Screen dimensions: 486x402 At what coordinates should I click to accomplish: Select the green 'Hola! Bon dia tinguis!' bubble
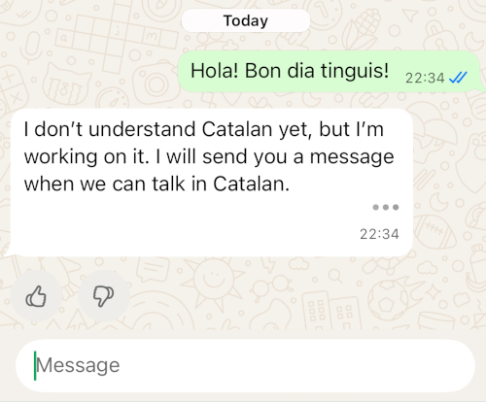pyautogui.click(x=329, y=71)
